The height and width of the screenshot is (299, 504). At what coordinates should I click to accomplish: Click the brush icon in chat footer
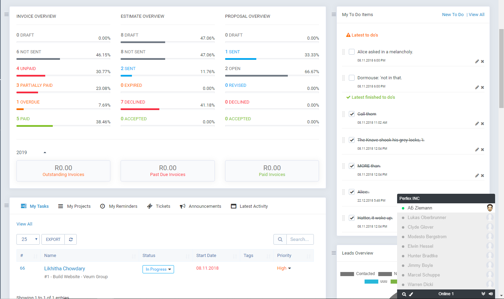(x=411, y=294)
